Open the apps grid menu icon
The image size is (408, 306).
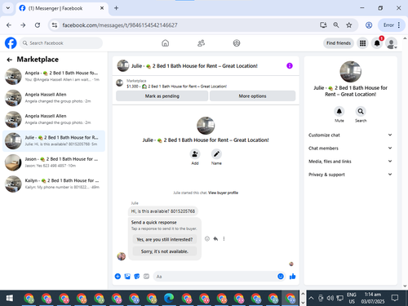(x=362, y=43)
